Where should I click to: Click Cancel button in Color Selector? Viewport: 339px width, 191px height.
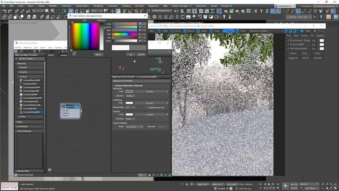click(x=141, y=54)
